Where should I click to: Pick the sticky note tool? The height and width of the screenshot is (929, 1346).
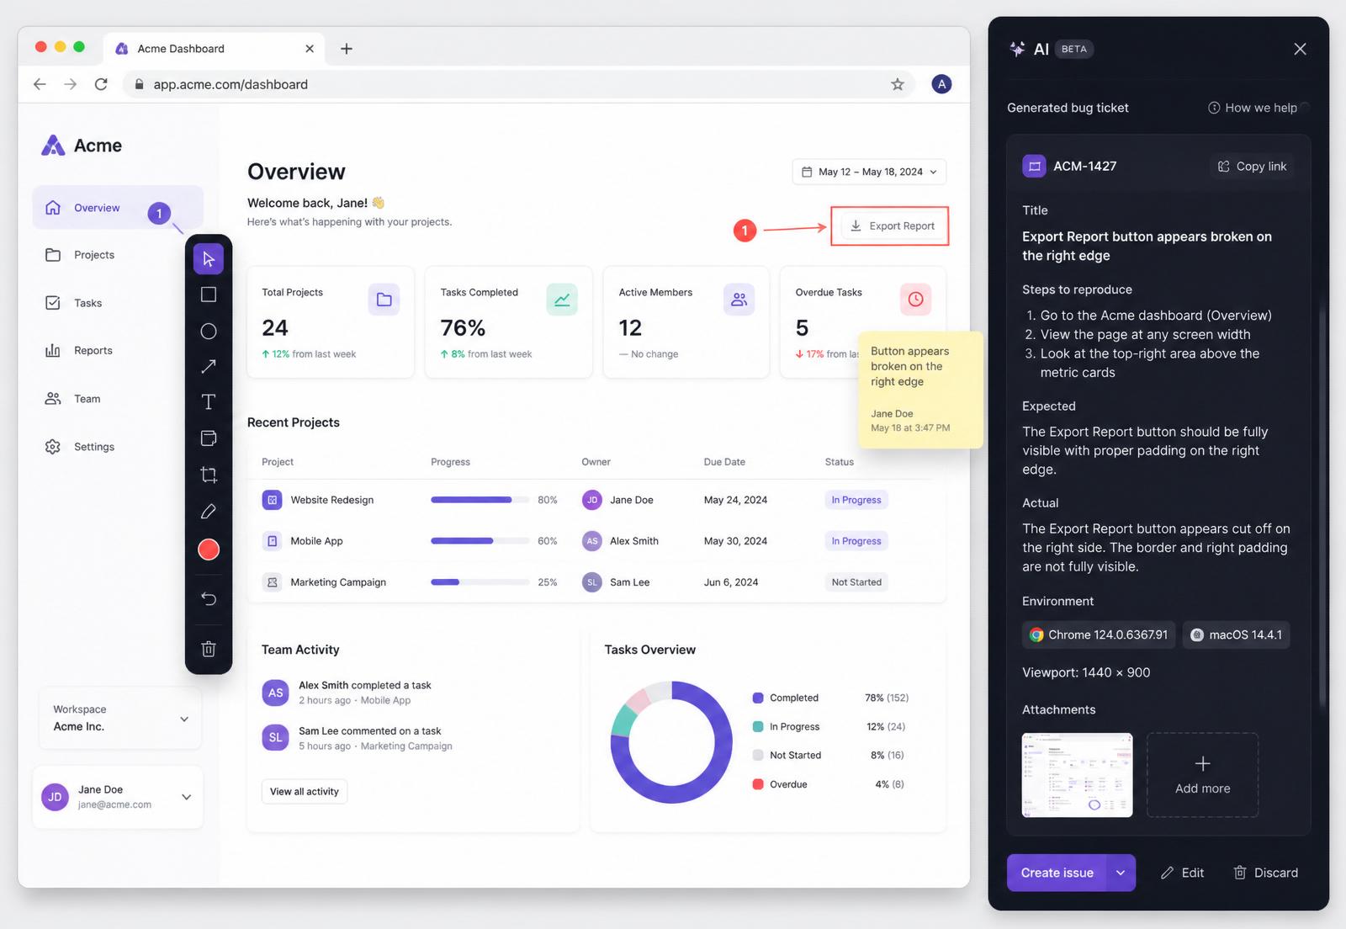pyautogui.click(x=209, y=438)
